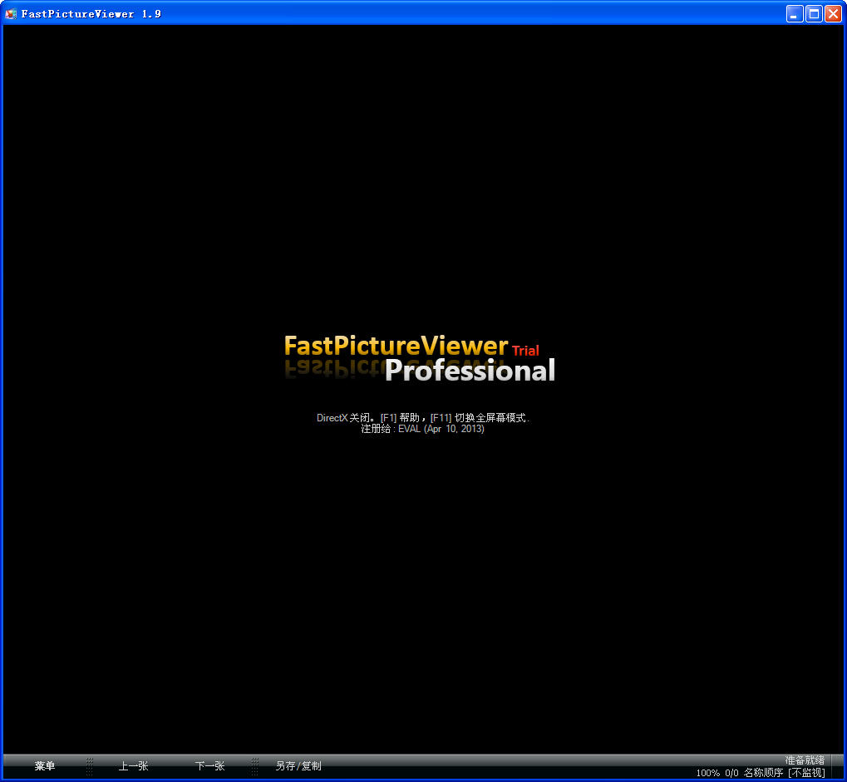
Task: Click the orange Trial label
Action: point(525,351)
